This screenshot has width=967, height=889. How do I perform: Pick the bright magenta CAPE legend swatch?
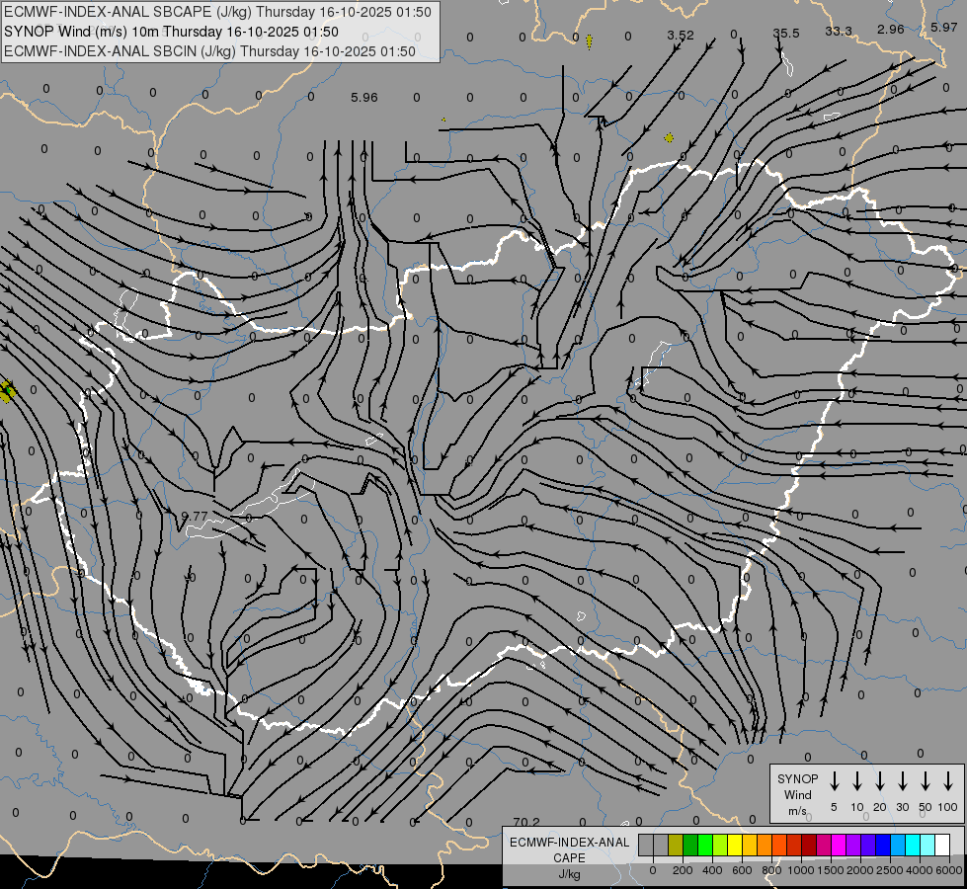840,845
